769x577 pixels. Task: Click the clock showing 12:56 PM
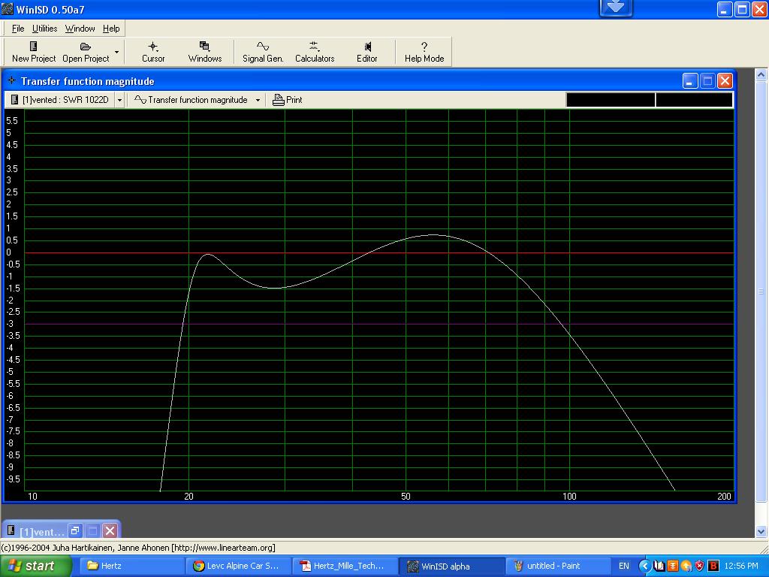coord(741,566)
